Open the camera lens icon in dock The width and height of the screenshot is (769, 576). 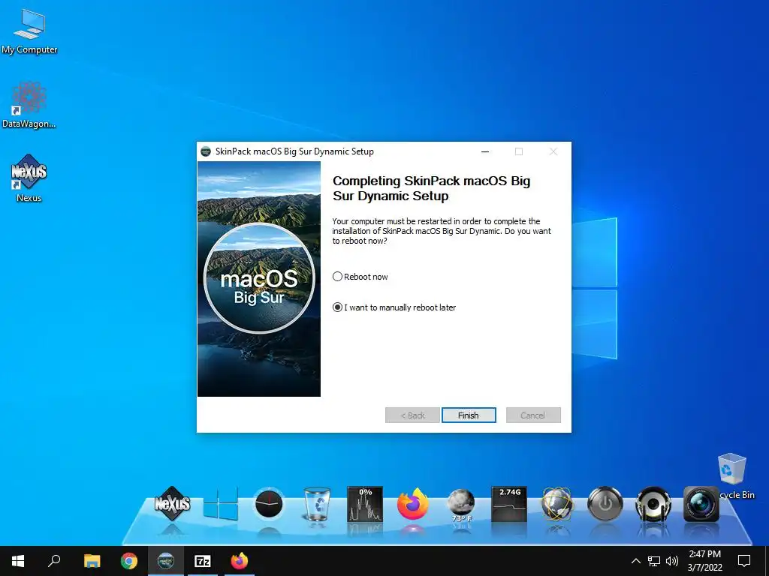pos(701,504)
